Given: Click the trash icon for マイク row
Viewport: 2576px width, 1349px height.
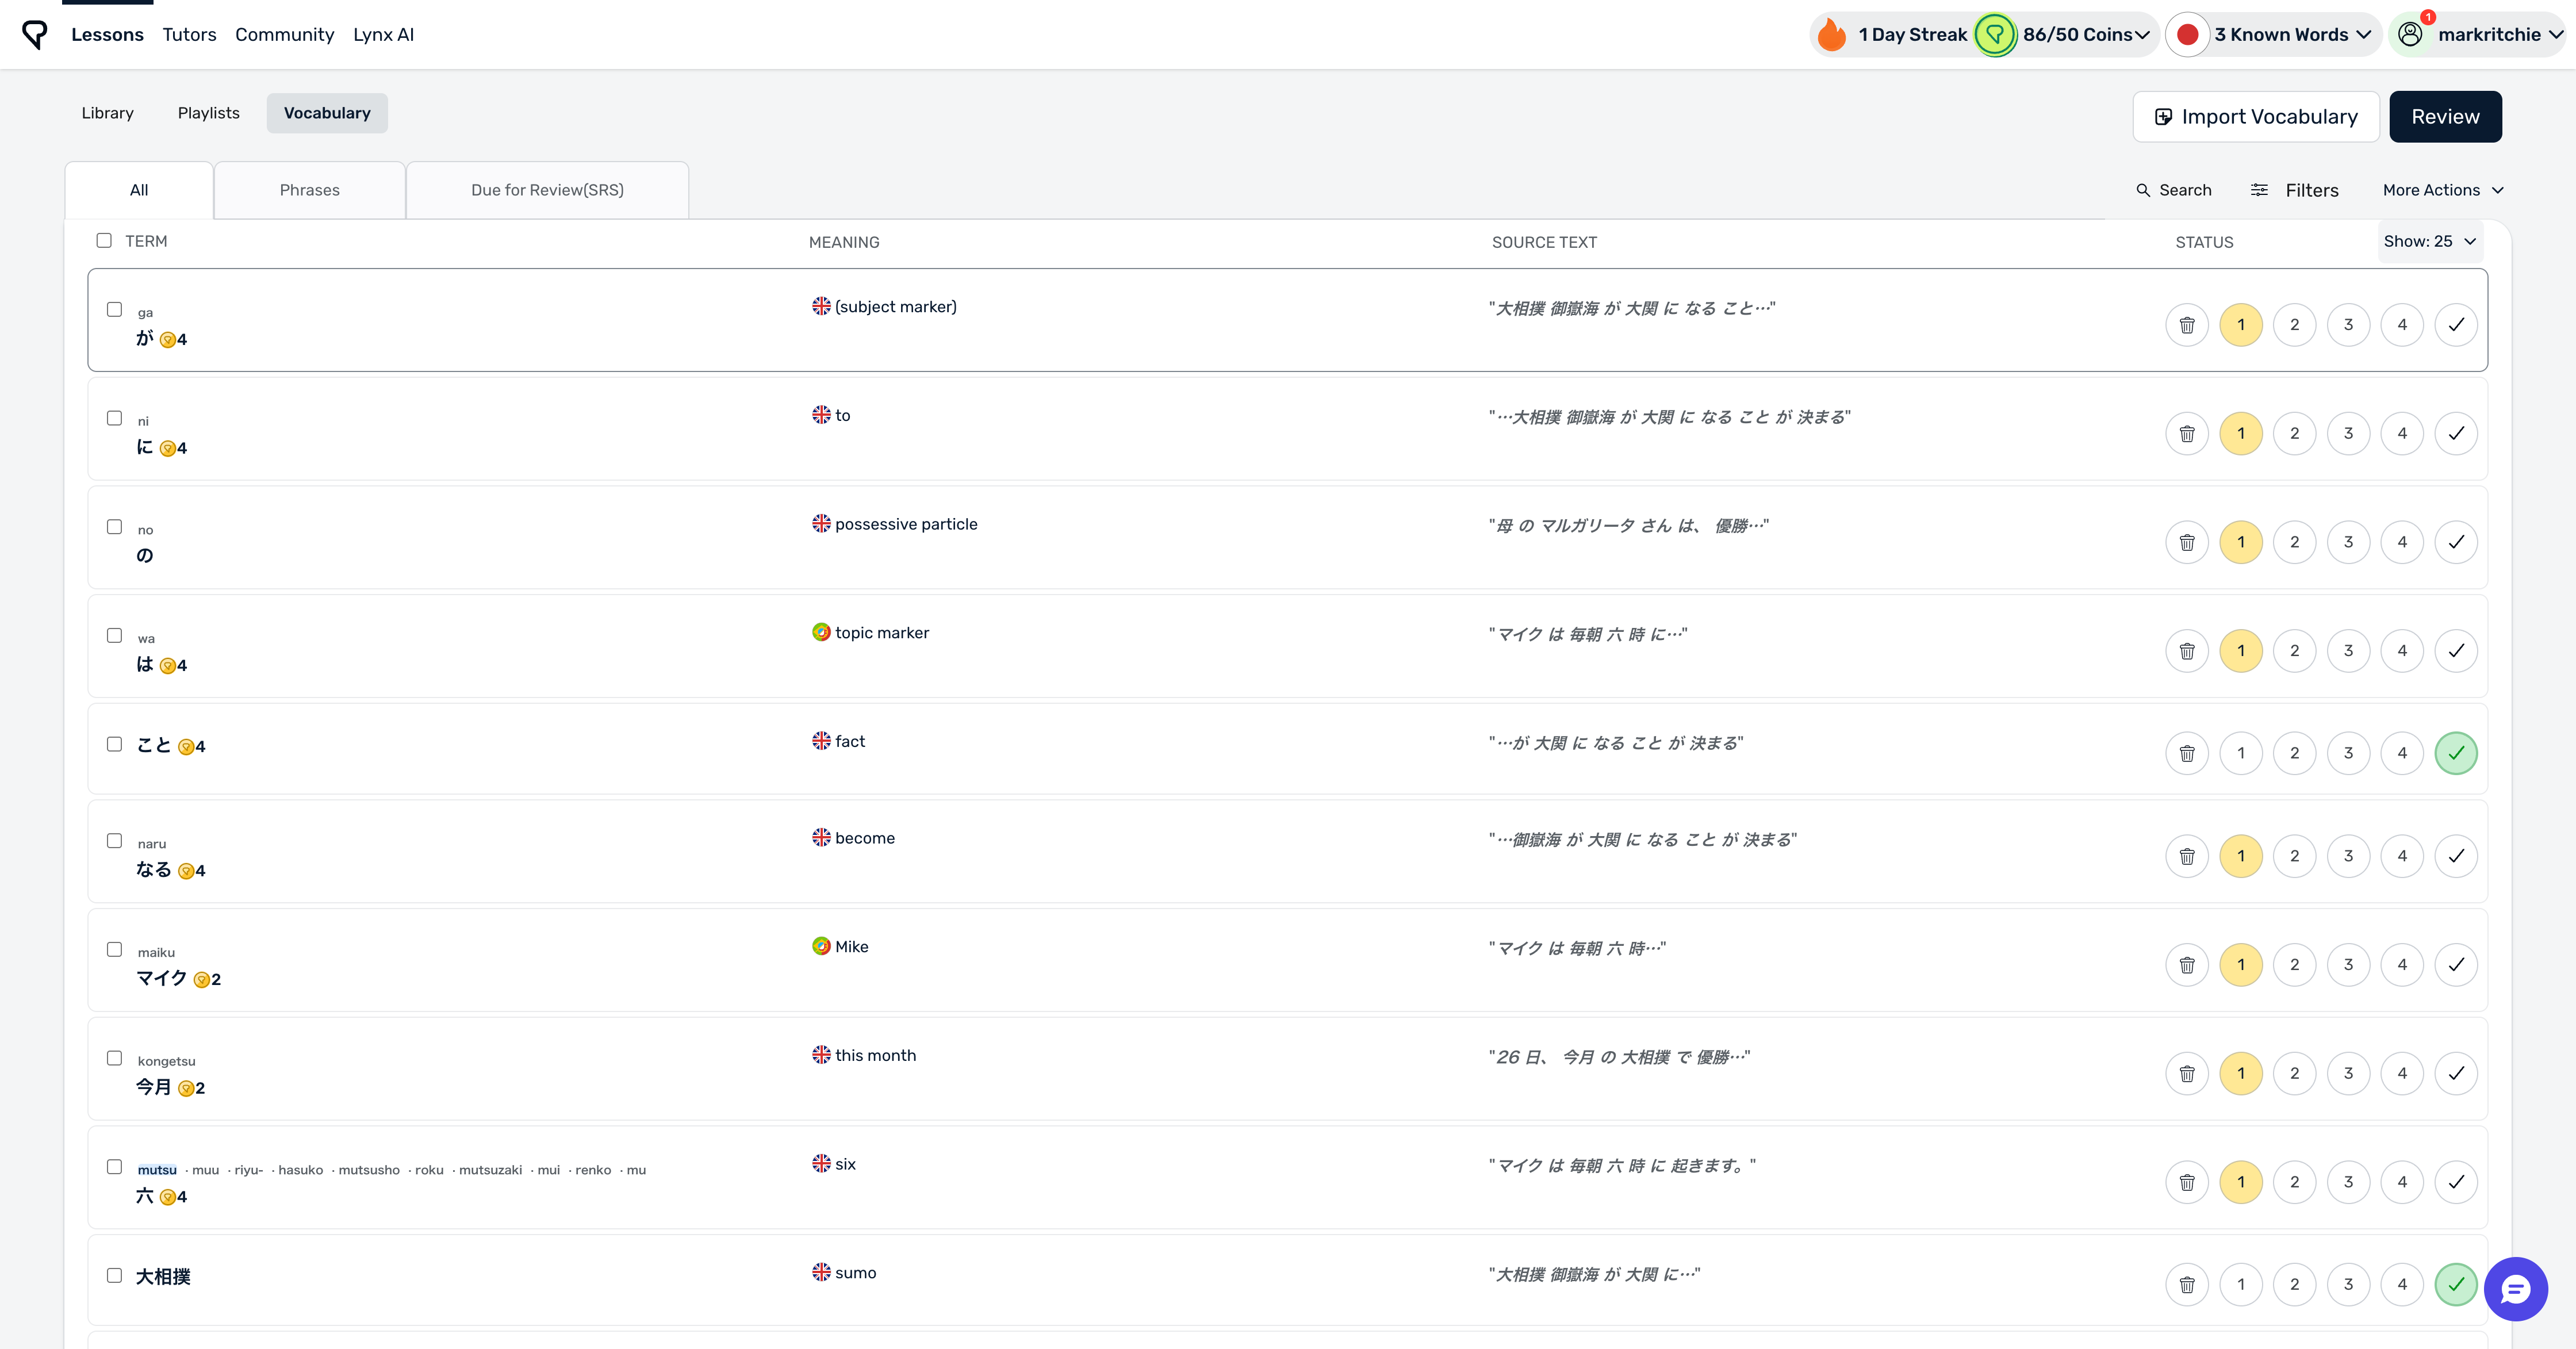Looking at the screenshot, I should coord(2187,965).
